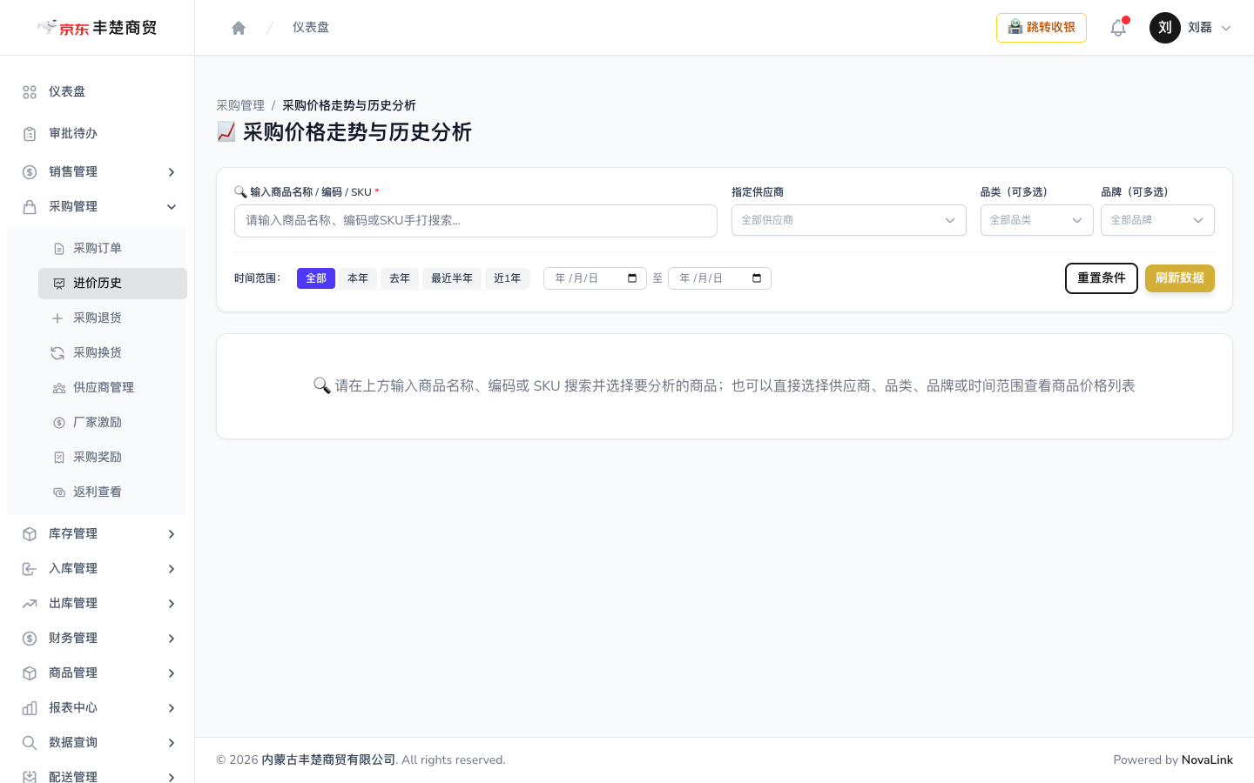The image size is (1254, 783).
Task: Open the start date picker field
Action: pos(595,278)
